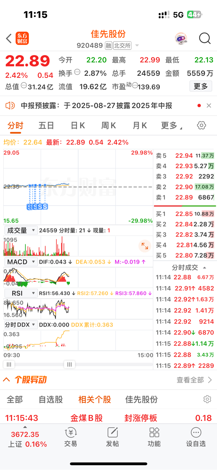Open 成交量 indicator dropdown

[21, 230]
